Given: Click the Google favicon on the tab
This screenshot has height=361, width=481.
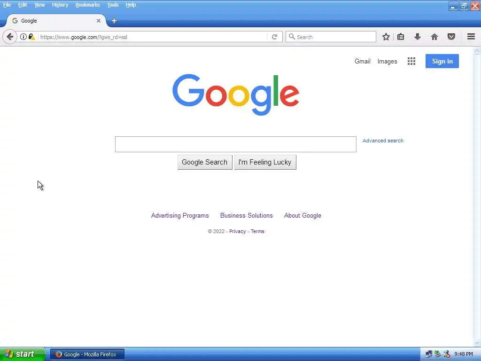Looking at the screenshot, I should click(15, 21).
